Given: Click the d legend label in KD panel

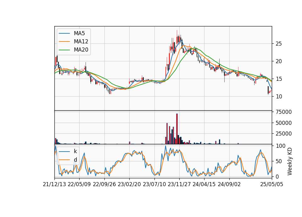Looking at the screenshot, I should pos(75,160).
